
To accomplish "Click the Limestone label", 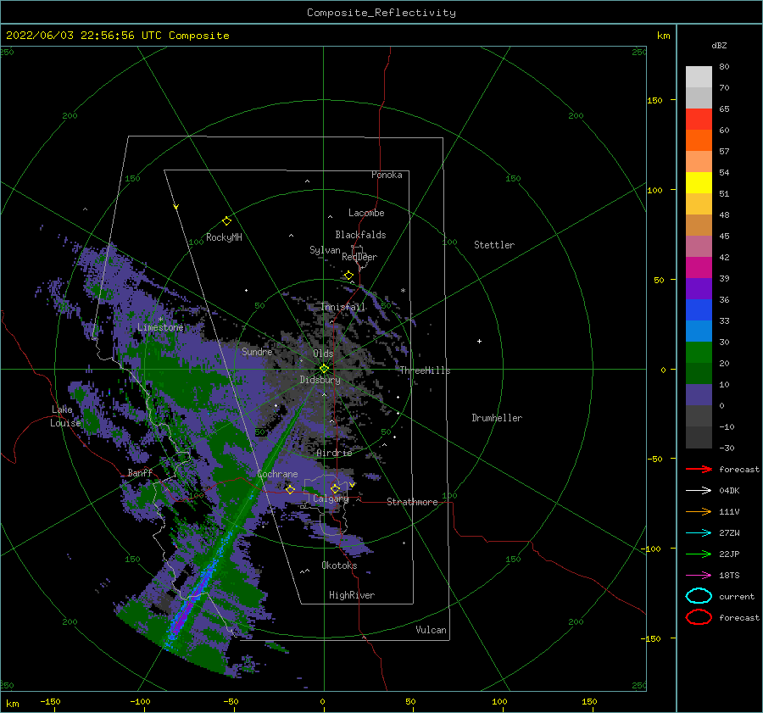I will [x=160, y=327].
